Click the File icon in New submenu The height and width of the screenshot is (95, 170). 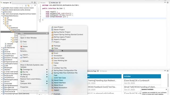point(52,65)
